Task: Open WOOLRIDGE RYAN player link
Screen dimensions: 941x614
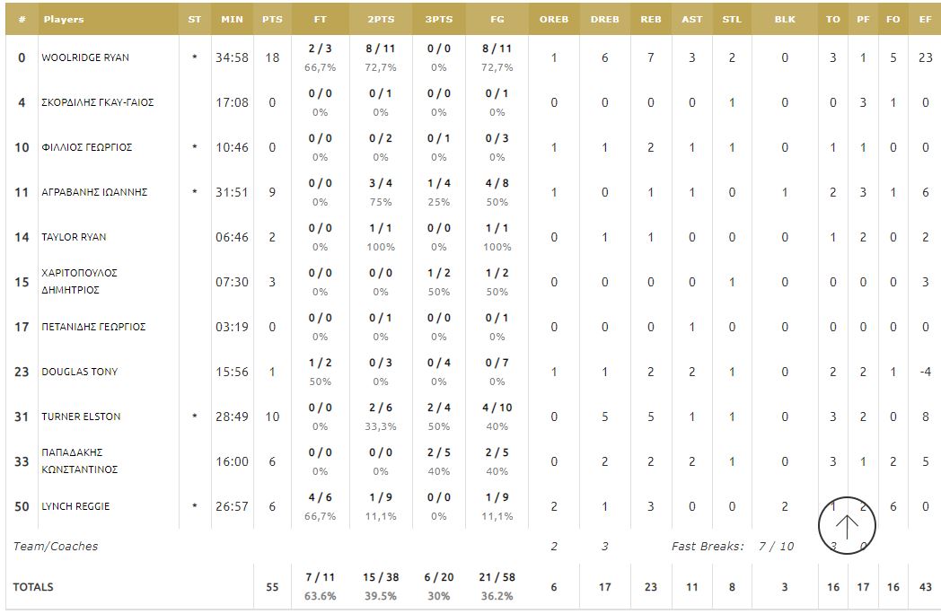Action: [x=85, y=57]
